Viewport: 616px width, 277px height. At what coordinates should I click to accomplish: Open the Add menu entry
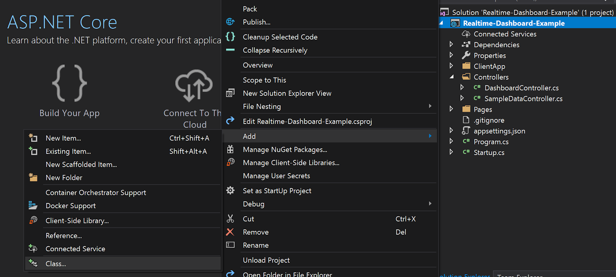point(330,136)
